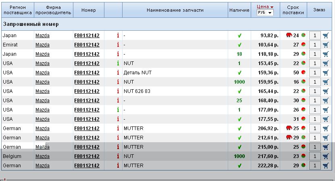Click price 177,09 р.
Image resolution: width=335 pixels, height=181 pixels.
pos(268,110)
